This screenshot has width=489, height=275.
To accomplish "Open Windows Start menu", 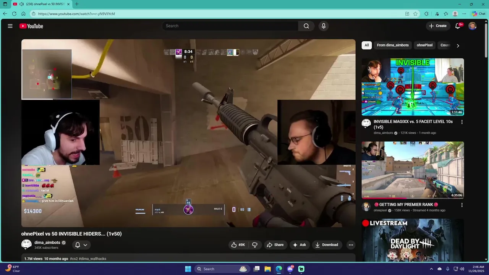I will (188, 269).
